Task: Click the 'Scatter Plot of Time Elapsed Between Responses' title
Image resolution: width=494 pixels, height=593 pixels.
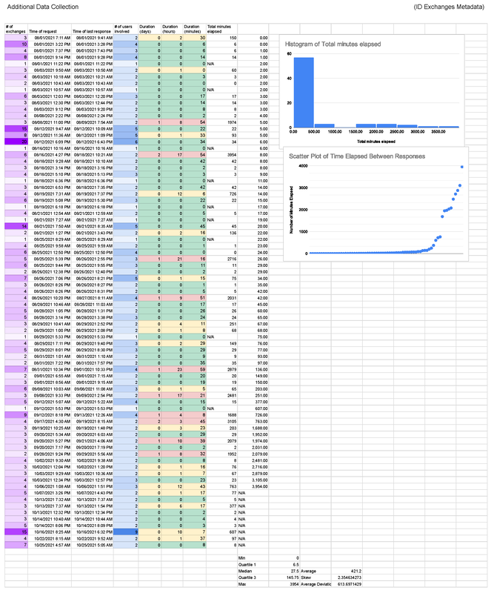Action: click(x=357, y=156)
